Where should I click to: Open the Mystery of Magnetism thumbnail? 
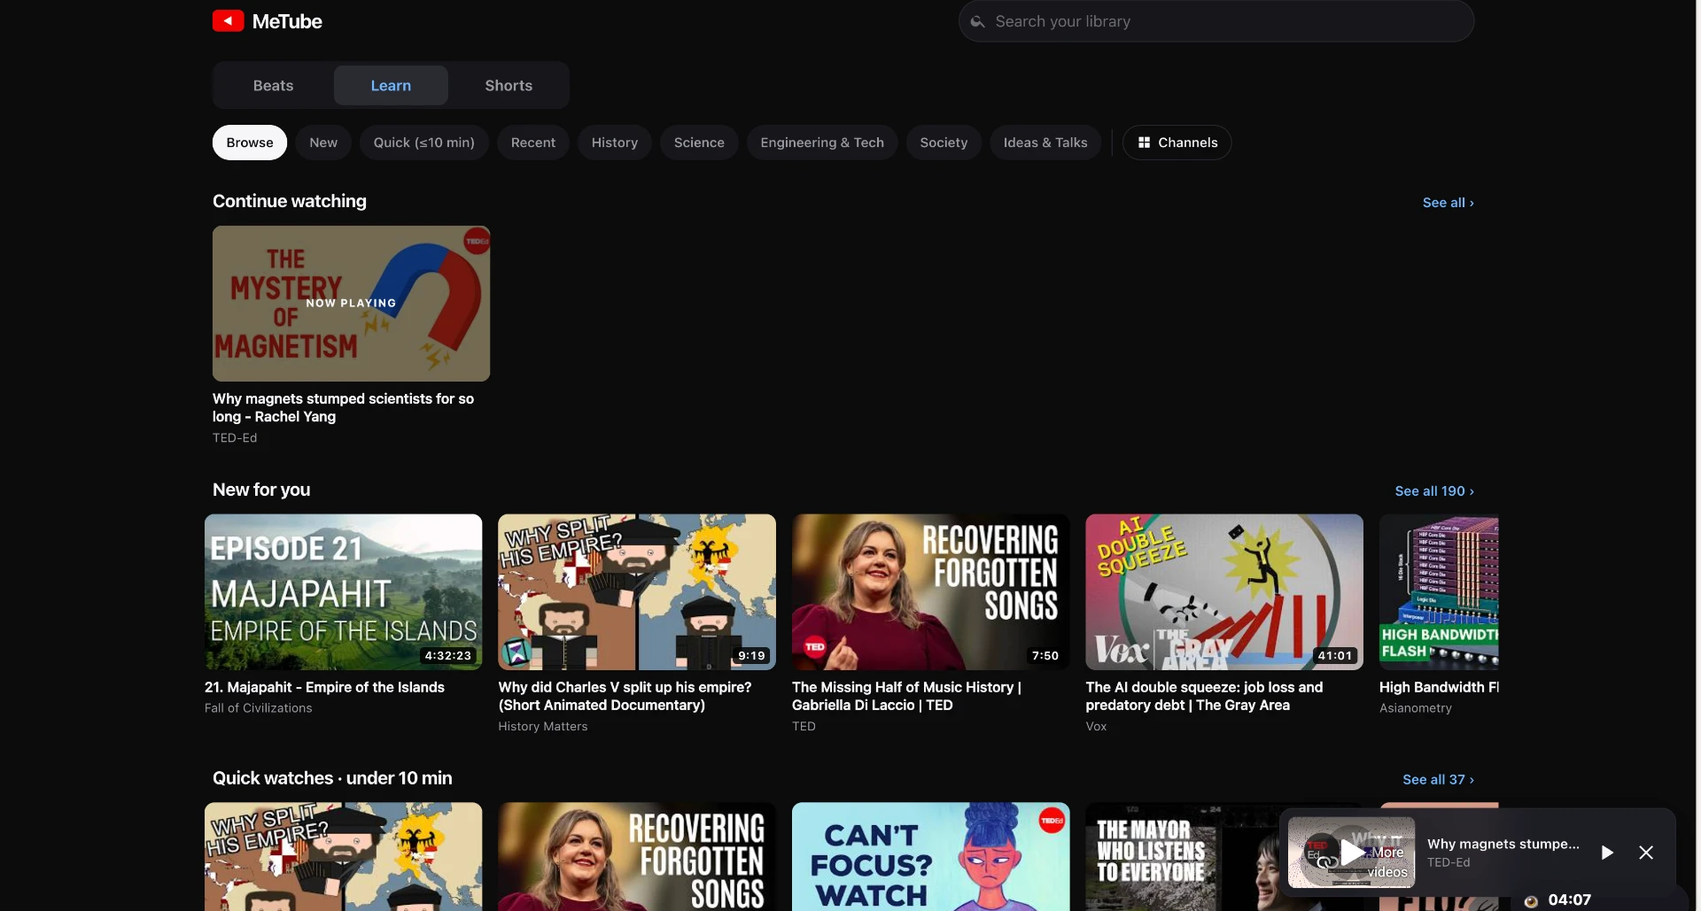click(x=351, y=304)
